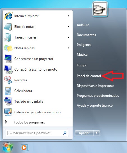Screen dimensions: 127x153
Task: Click the Windows Start orb
Action: coord(8,148)
